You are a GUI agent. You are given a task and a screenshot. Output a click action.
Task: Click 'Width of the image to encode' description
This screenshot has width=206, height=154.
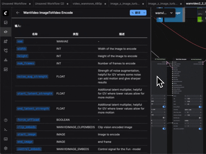(x=117, y=49)
